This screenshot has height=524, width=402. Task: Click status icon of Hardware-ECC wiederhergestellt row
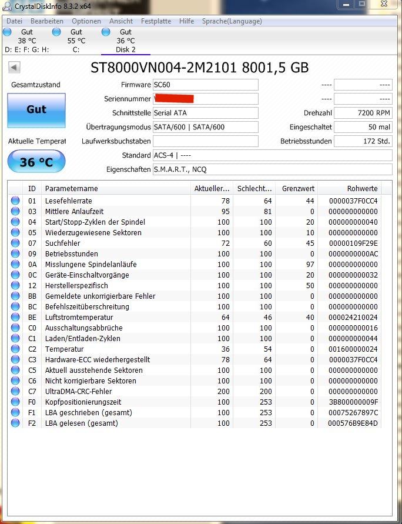pos(15,359)
